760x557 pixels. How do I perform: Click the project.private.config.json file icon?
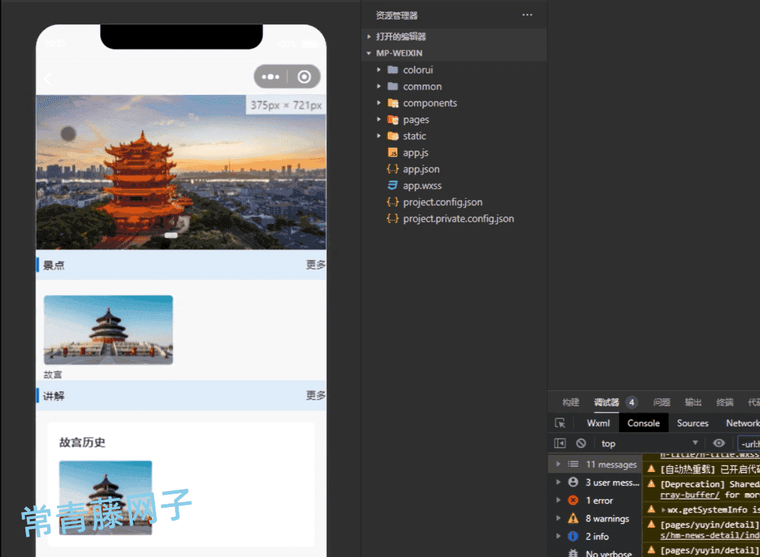click(393, 219)
